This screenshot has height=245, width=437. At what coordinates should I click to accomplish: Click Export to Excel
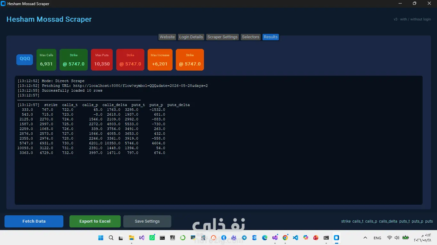pyautogui.click(x=95, y=221)
